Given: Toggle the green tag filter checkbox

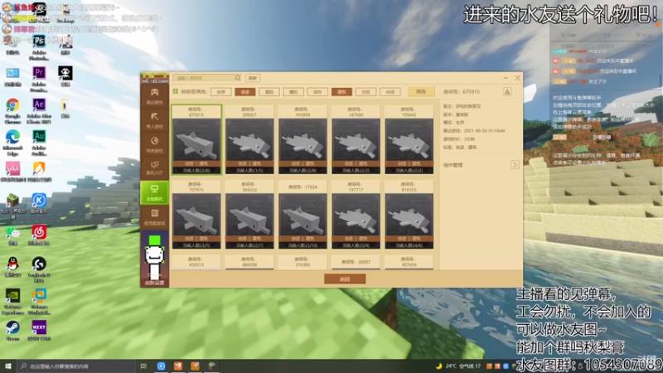Looking at the screenshot, I should pyautogui.click(x=176, y=91).
